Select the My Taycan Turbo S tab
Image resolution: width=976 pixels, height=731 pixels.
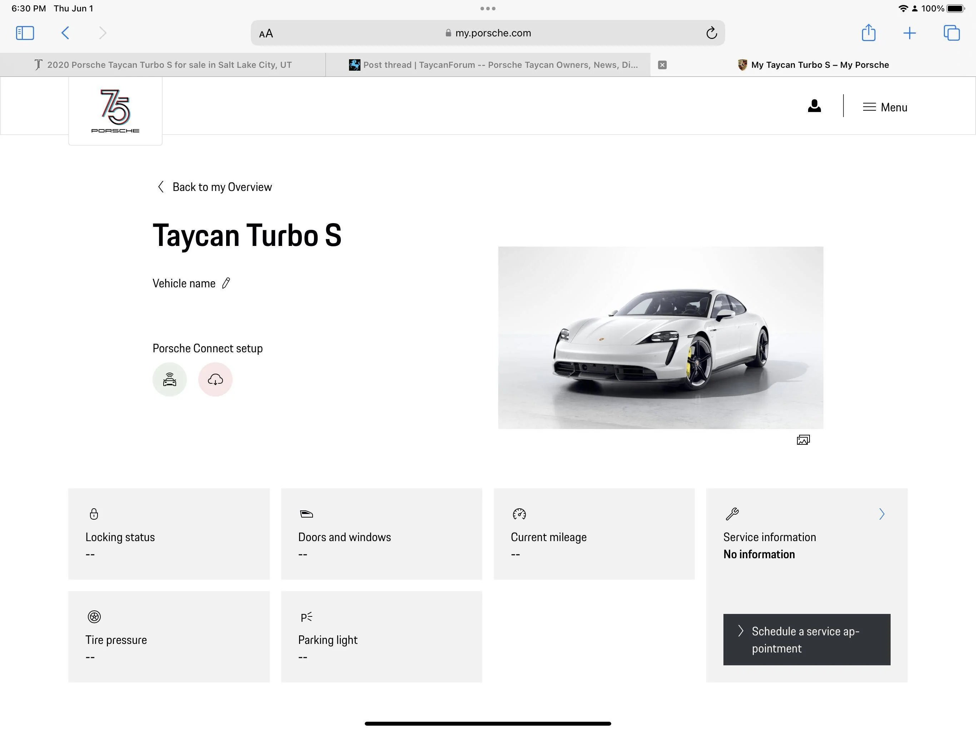coord(813,65)
